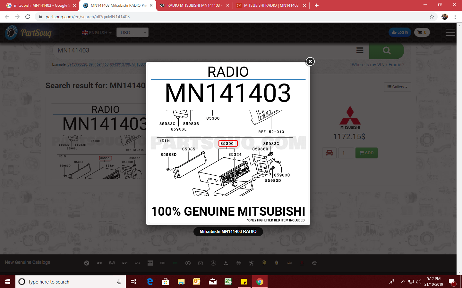Open the Kia catalog logo
Viewport: 462px width, 288px height.
[x=163, y=263]
